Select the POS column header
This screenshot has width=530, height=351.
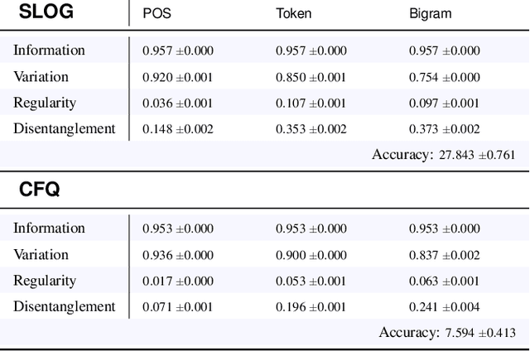point(156,14)
